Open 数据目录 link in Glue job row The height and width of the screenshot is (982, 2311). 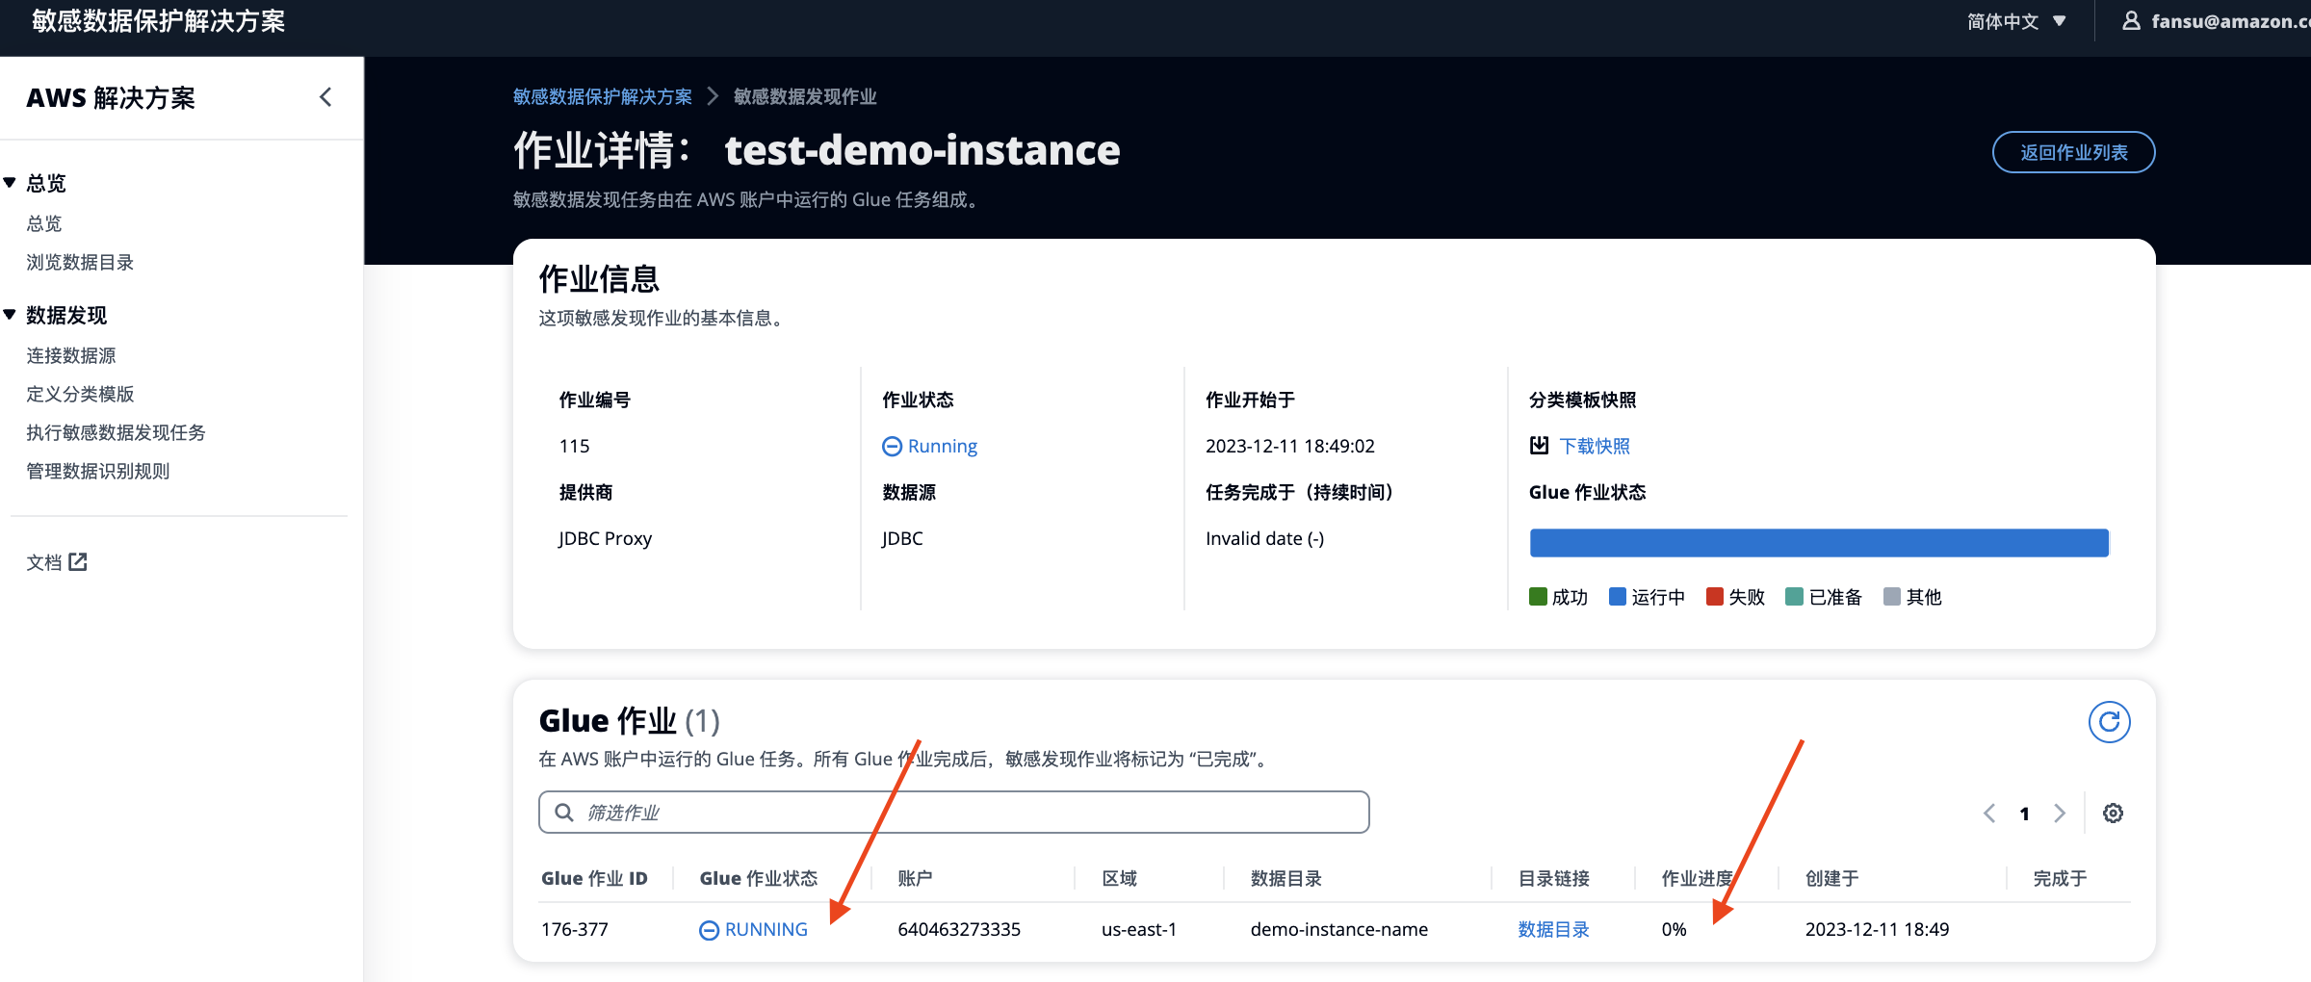coord(1553,929)
